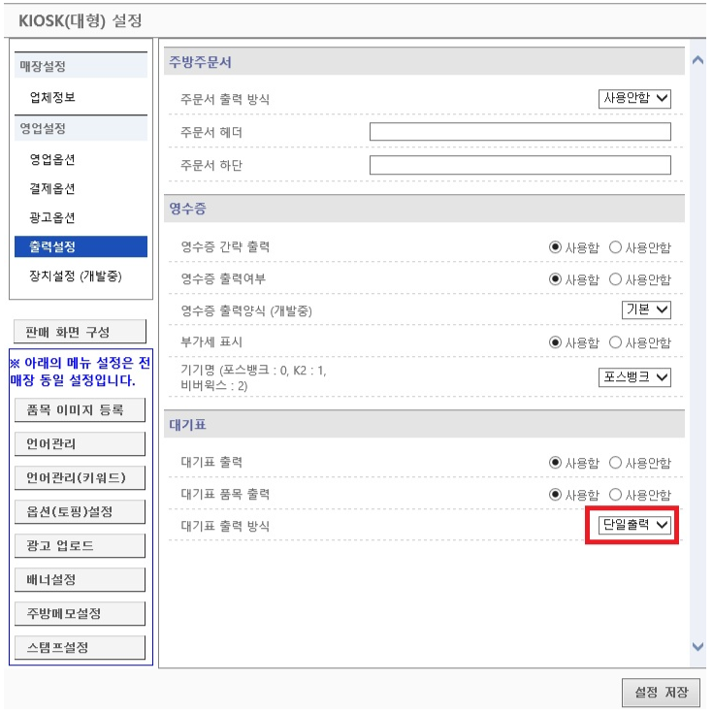Click 스탬프설정 button
The height and width of the screenshot is (714, 713).
click(x=81, y=647)
